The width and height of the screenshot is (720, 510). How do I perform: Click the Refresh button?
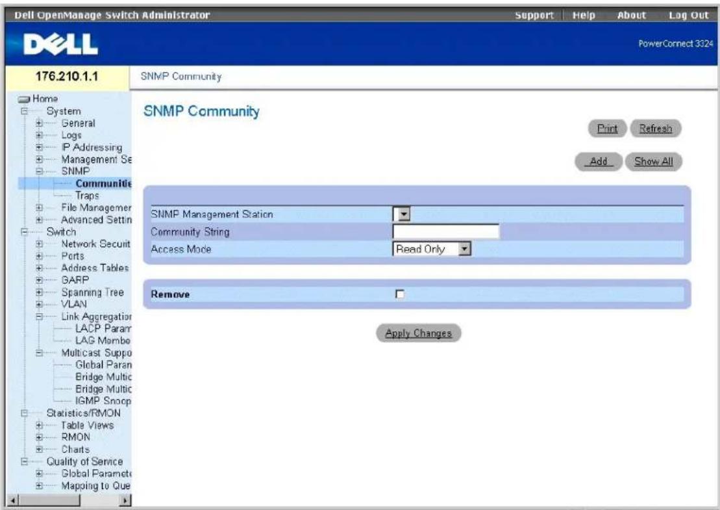[655, 129]
